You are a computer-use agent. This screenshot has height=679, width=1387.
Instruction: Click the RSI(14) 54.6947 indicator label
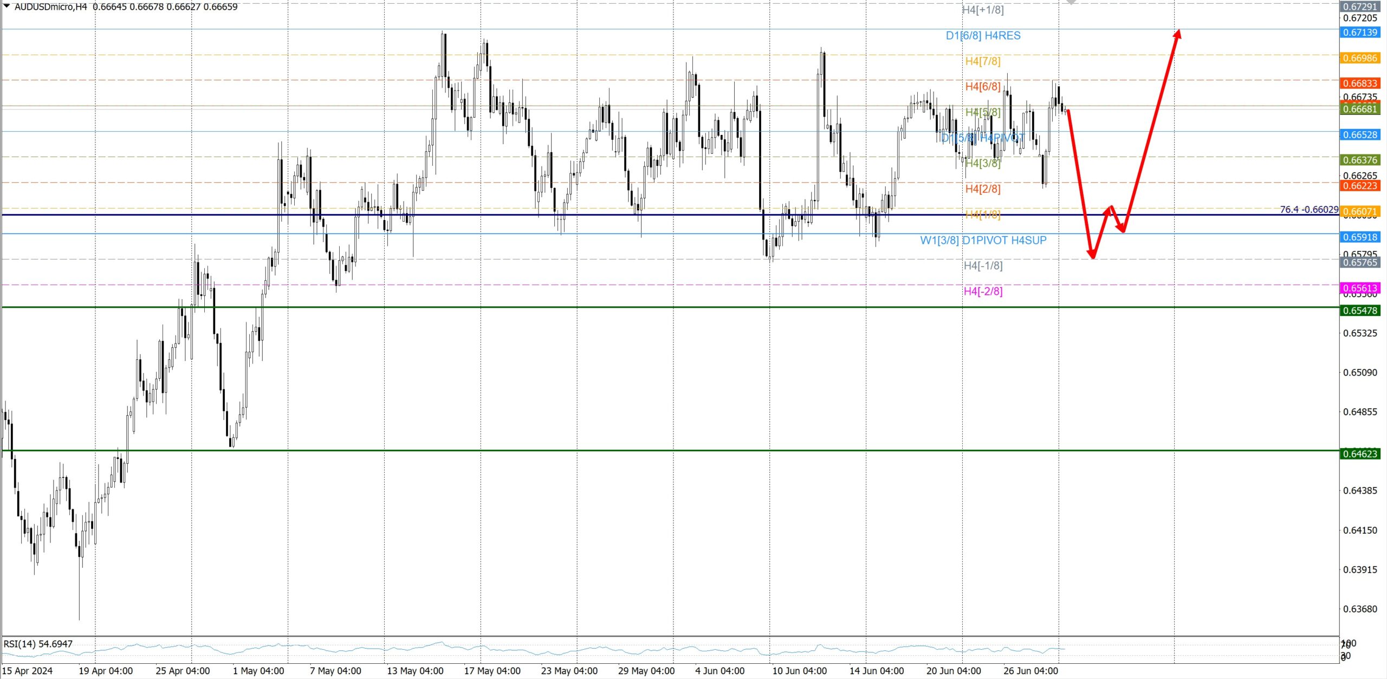pos(38,644)
